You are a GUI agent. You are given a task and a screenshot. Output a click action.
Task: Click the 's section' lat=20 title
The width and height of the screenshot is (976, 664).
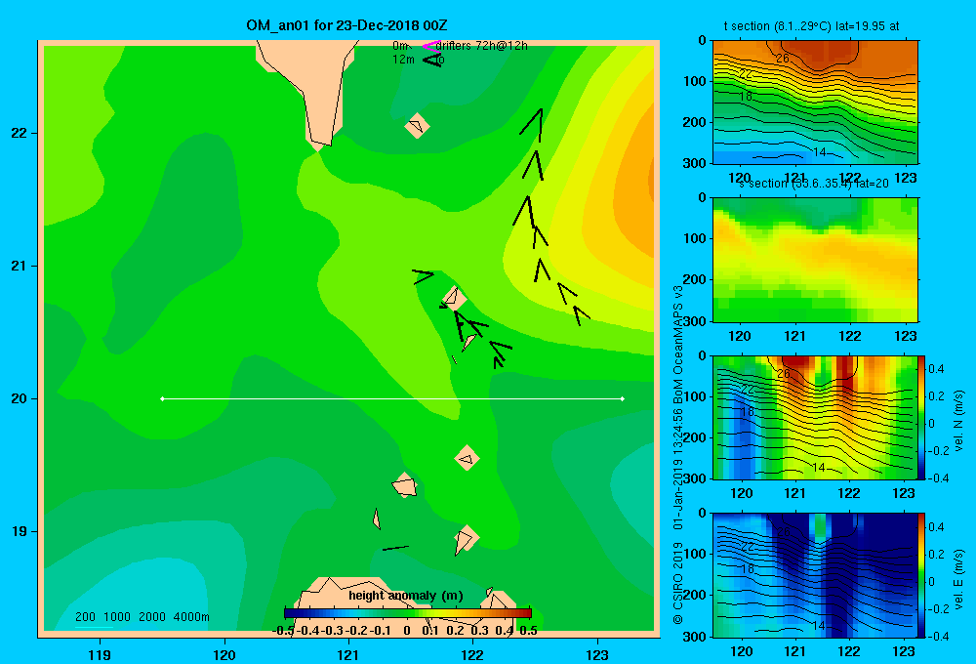(x=814, y=184)
